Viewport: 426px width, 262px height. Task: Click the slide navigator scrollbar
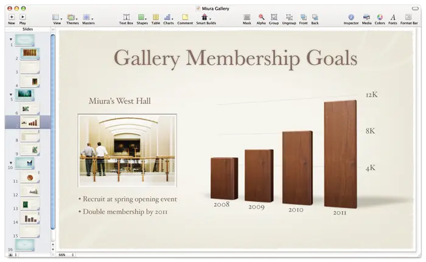pos(53,132)
